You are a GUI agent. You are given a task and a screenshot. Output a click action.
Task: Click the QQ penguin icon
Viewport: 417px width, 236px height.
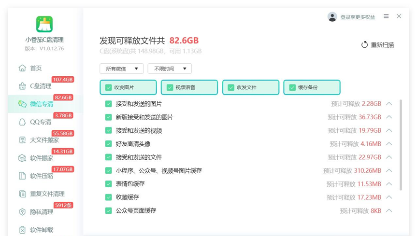(x=22, y=122)
